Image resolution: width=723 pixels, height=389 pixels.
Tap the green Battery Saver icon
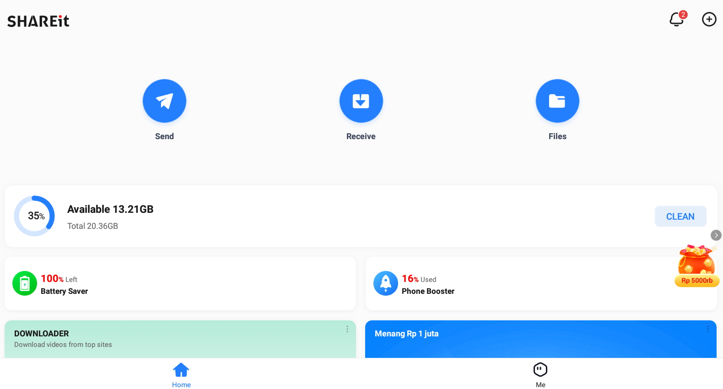point(25,283)
